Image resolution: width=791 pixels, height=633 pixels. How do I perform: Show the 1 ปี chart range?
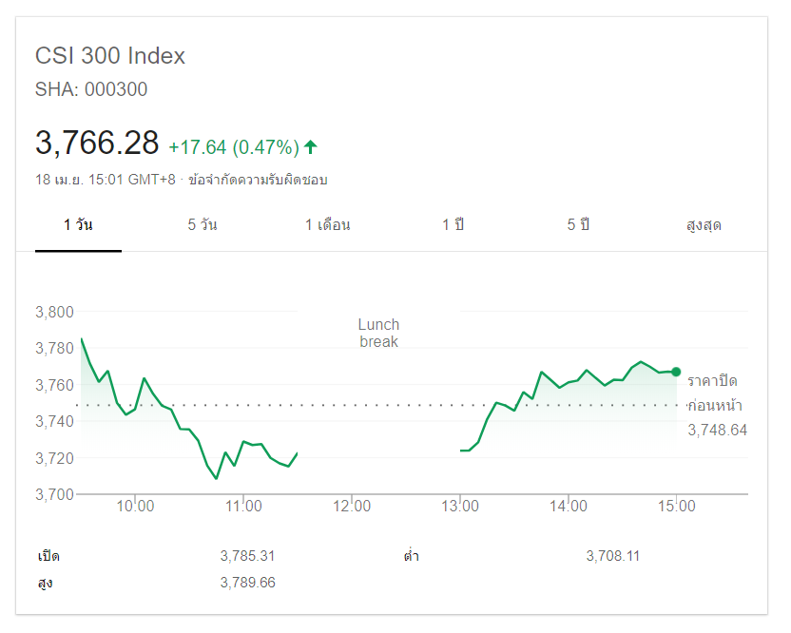point(453,225)
